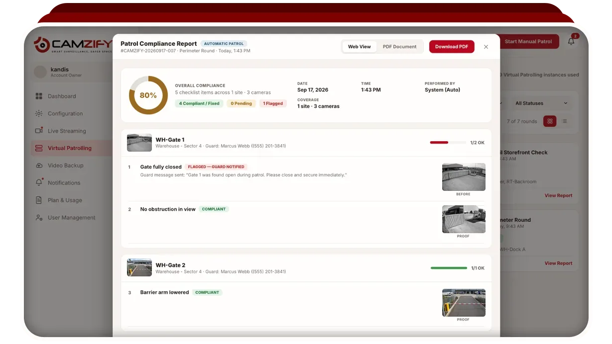
Task: Open the User Management people icon
Action: point(39,218)
